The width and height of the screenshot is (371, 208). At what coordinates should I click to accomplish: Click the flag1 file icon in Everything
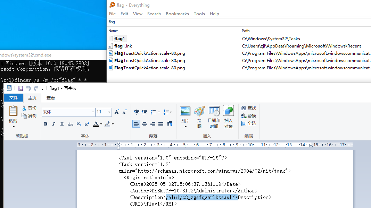tap(111, 39)
